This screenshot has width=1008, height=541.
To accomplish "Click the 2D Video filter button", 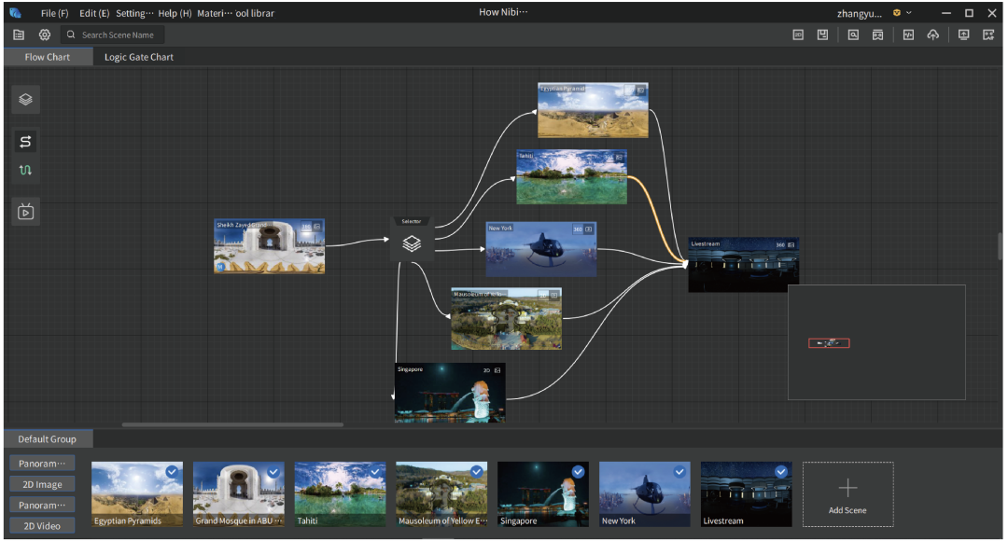I will point(42,525).
